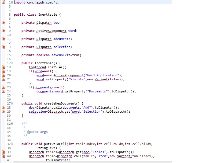This screenshot has width=206, height=163.
Task: Click the error marker on line 9
Action: (x=3, y=31)
